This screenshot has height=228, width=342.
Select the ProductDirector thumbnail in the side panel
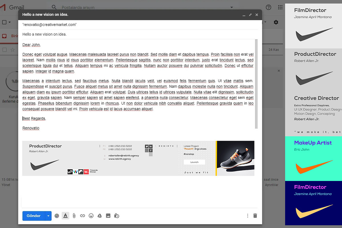(313, 70)
